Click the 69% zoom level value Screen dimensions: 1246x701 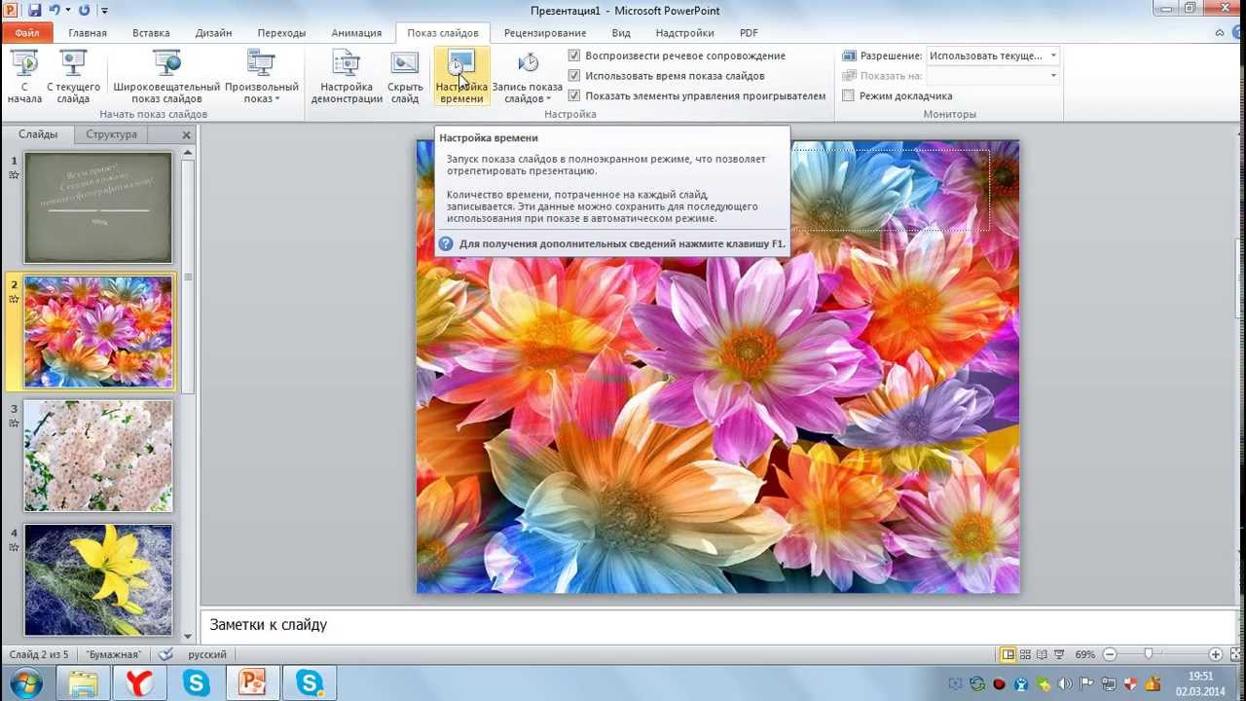1085,655
